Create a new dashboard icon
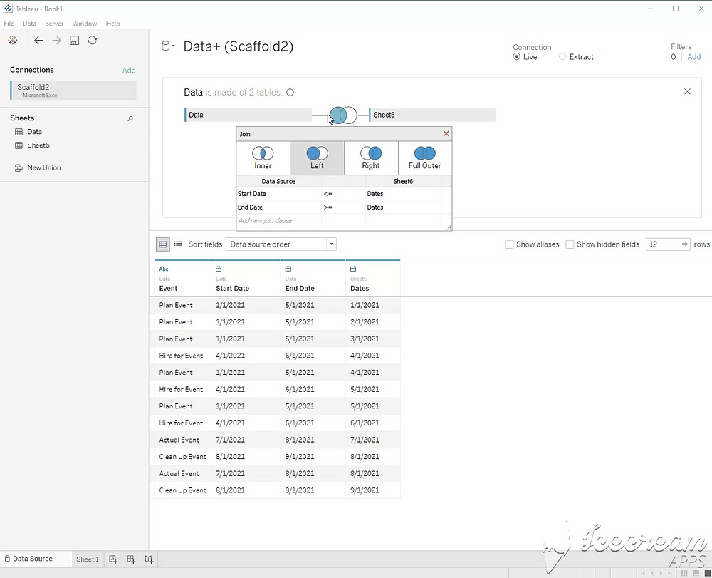712x578 pixels. (x=131, y=559)
